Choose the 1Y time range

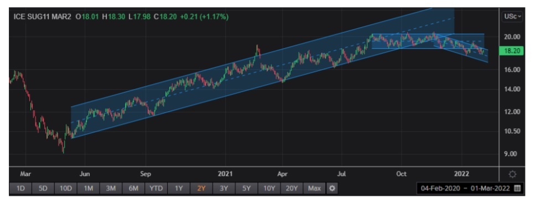[179, 188]
